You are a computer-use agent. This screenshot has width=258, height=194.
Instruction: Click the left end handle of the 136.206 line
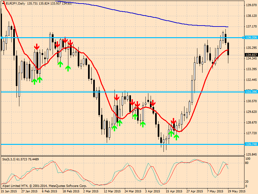[2, 38]
